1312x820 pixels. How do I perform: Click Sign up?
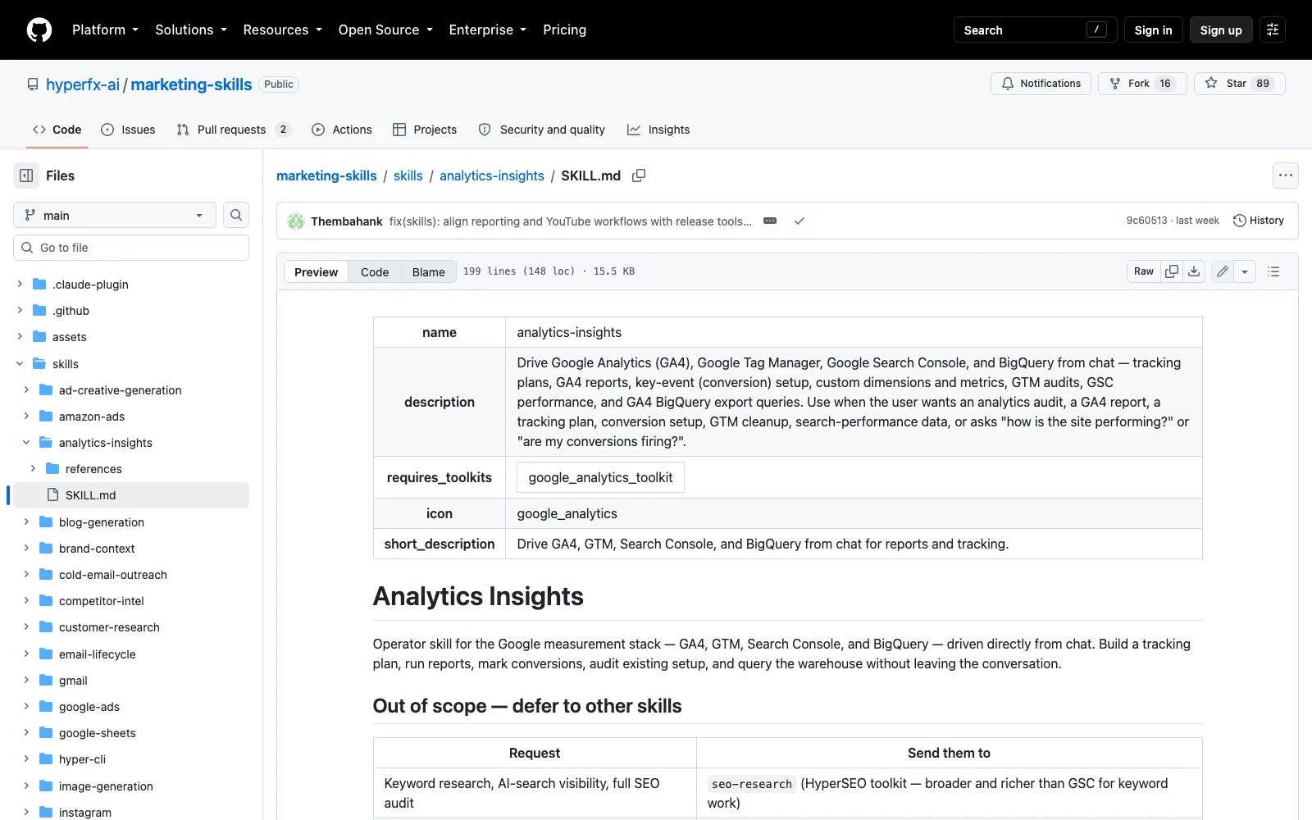point(1221,30)
